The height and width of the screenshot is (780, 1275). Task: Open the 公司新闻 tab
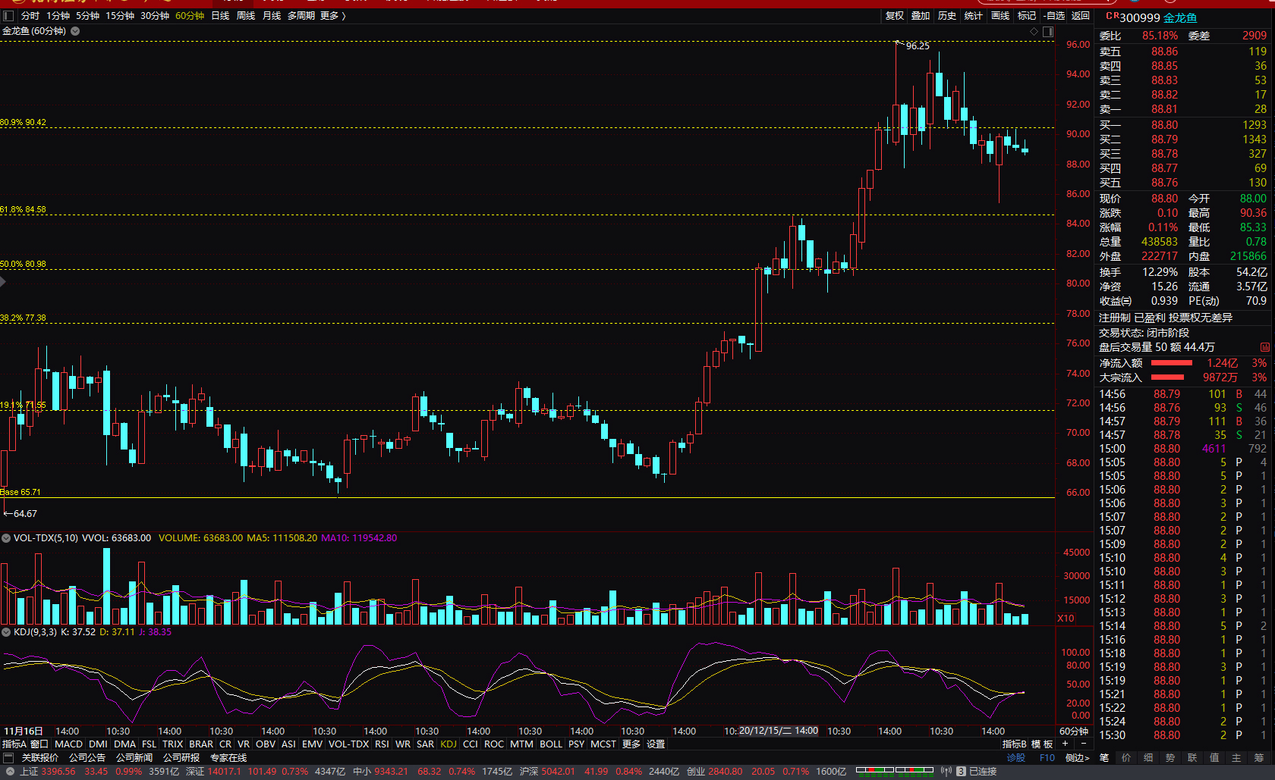[134, 758]
